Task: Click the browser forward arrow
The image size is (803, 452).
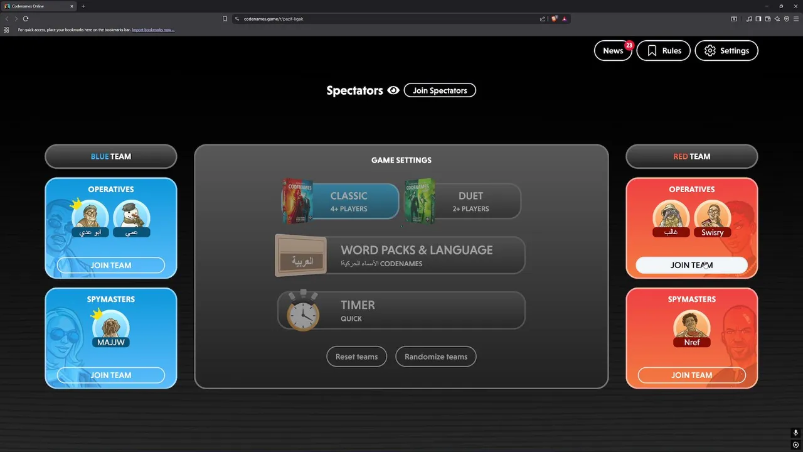Action: point(16,19)
